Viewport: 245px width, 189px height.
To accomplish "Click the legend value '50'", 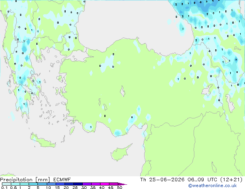I will coord(119,187).
